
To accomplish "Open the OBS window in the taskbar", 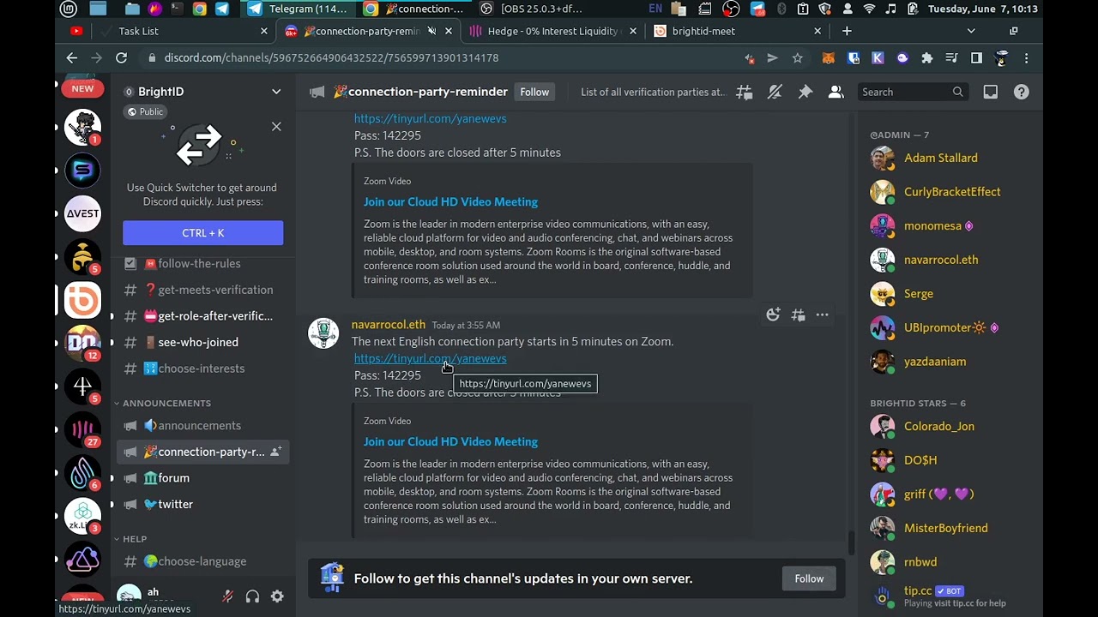I will click(532, 9).
